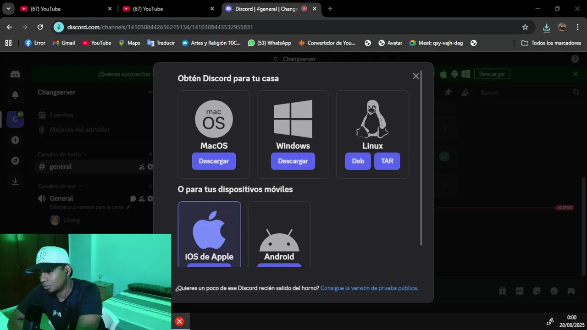Click the address bar URL
The width and height of the screenshot is (587, 330).
point(160,27)
